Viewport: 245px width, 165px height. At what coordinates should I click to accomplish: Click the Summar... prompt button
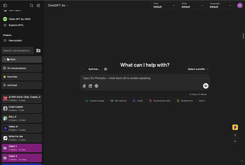tap(94, 69)
